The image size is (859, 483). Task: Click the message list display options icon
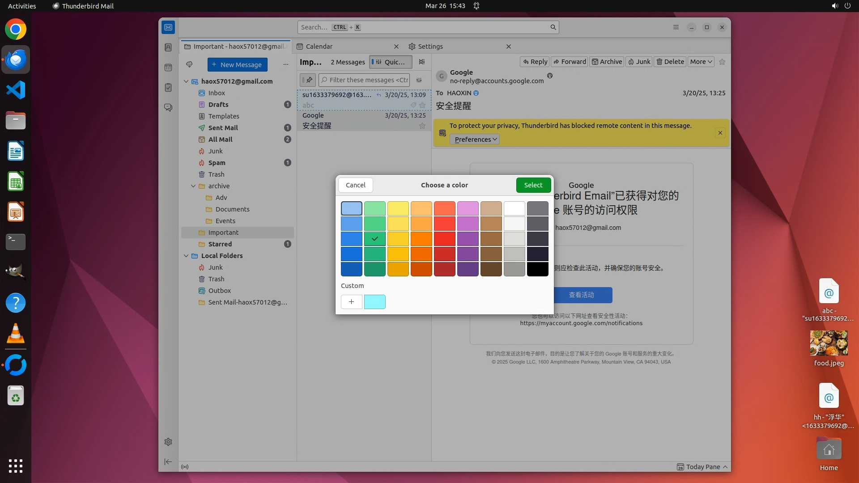[x=421, y=62]
